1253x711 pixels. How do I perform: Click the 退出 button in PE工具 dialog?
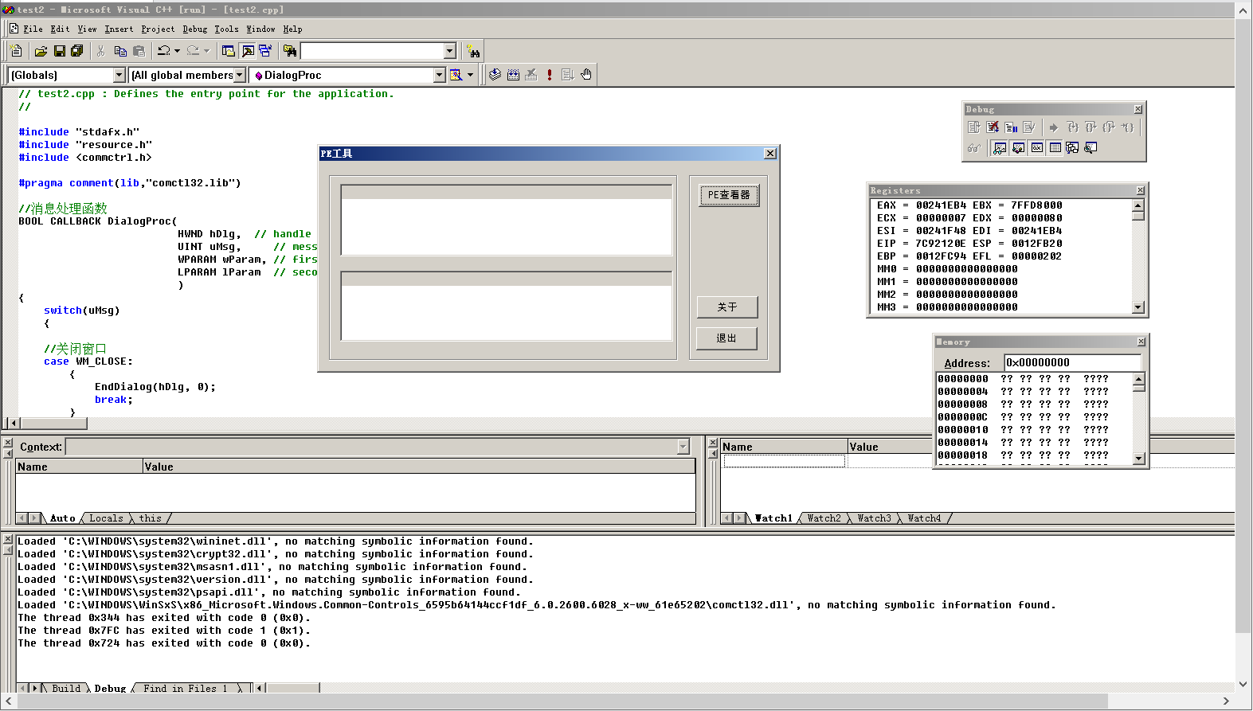click(x=727, y=338)
